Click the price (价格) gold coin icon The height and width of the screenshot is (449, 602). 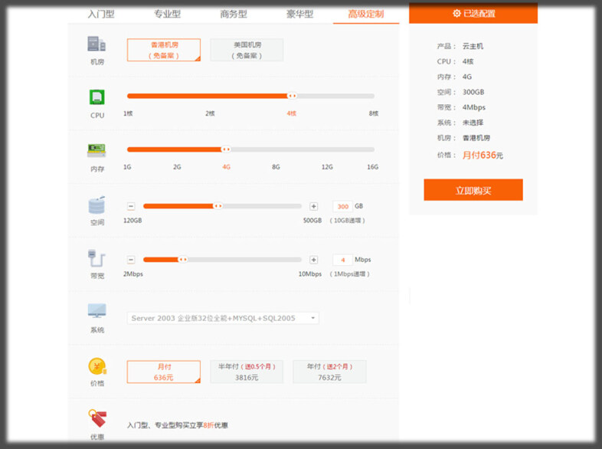[97, 365]
